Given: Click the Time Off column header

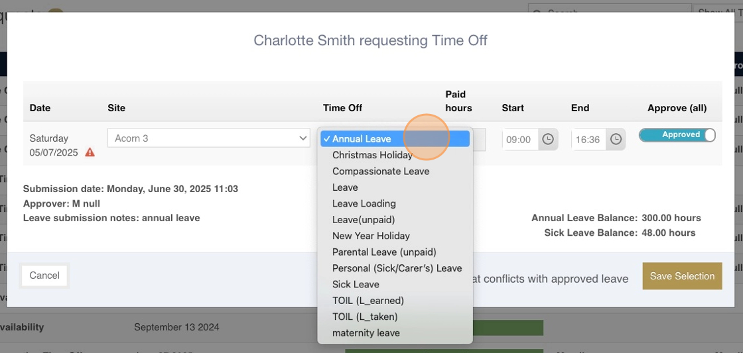Looking at the screenshot, I should [342, 108].
